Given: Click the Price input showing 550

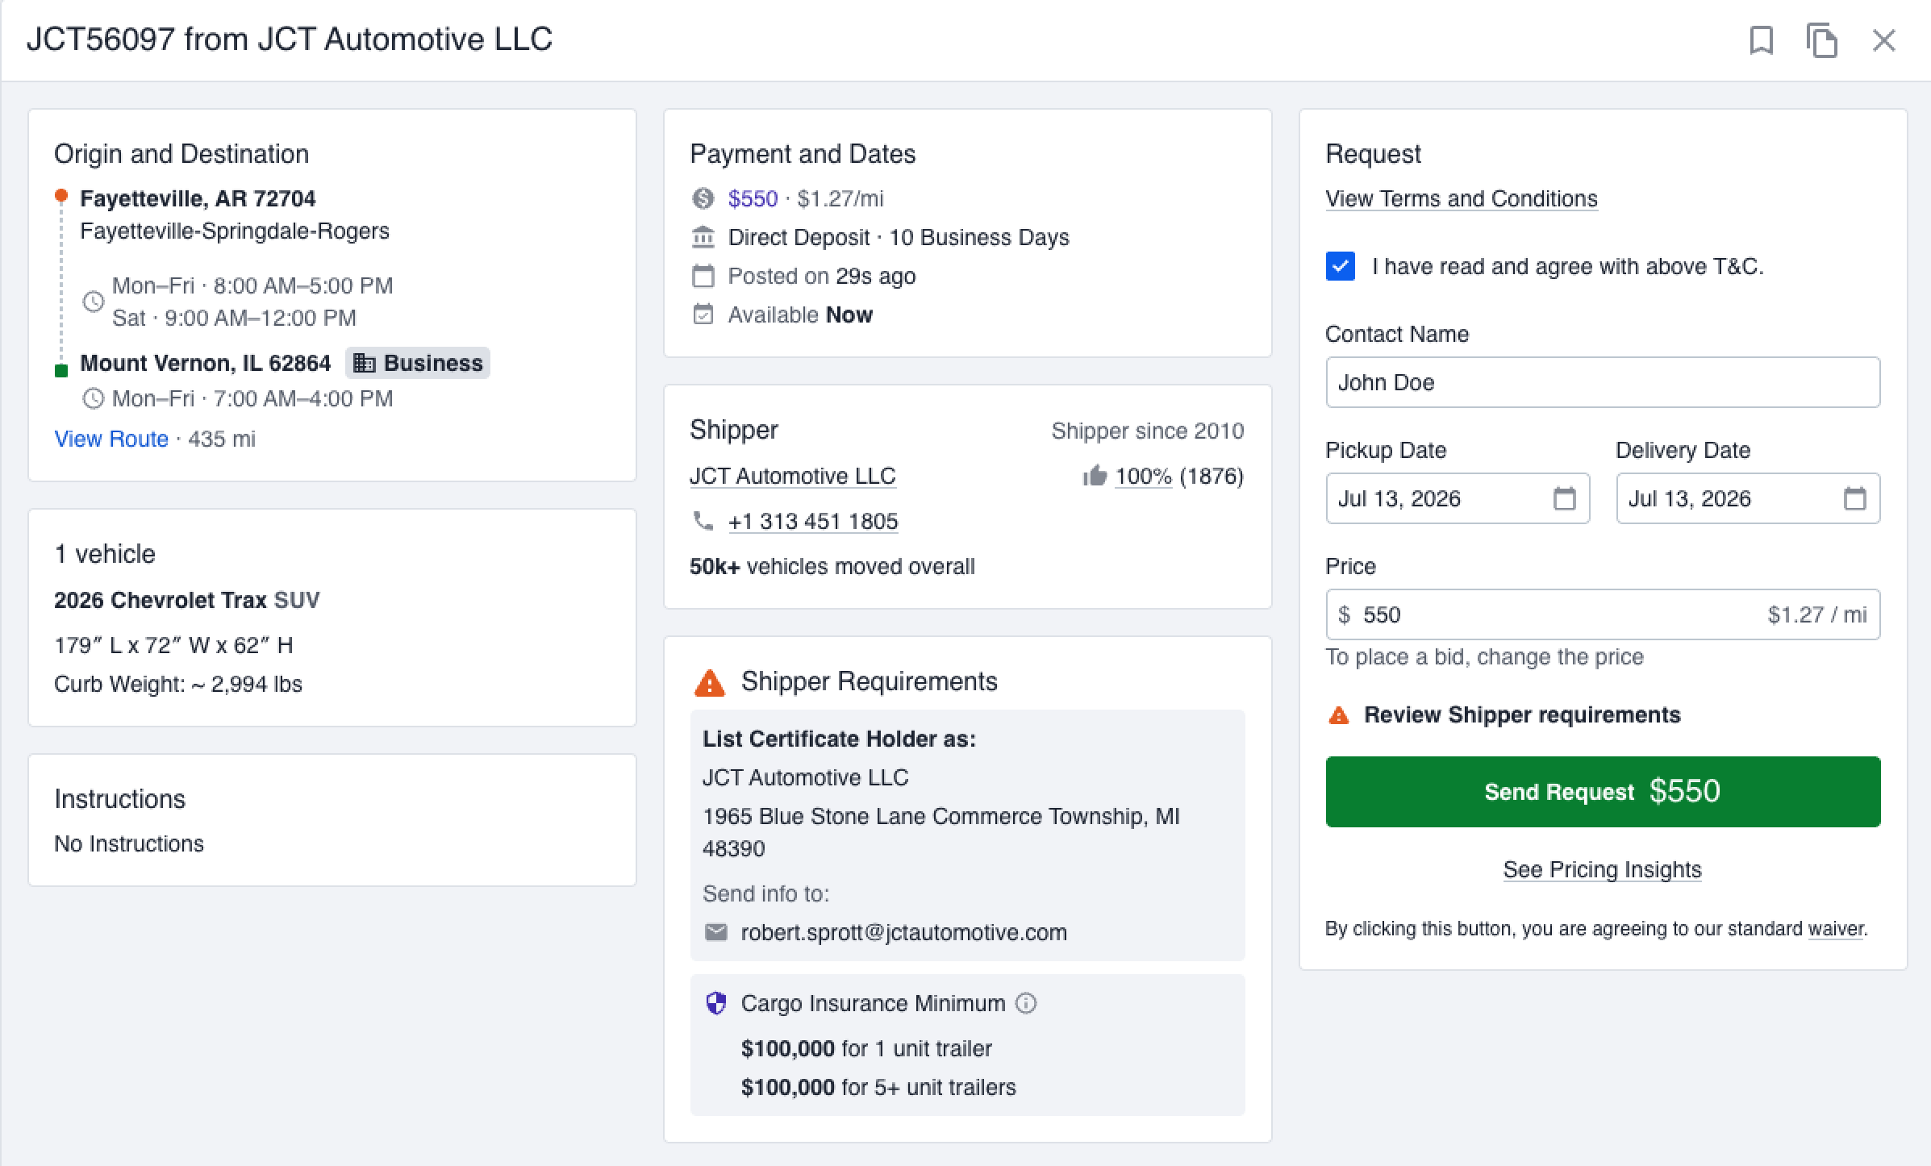Looking at the screenshot, I should point(1603,614).
